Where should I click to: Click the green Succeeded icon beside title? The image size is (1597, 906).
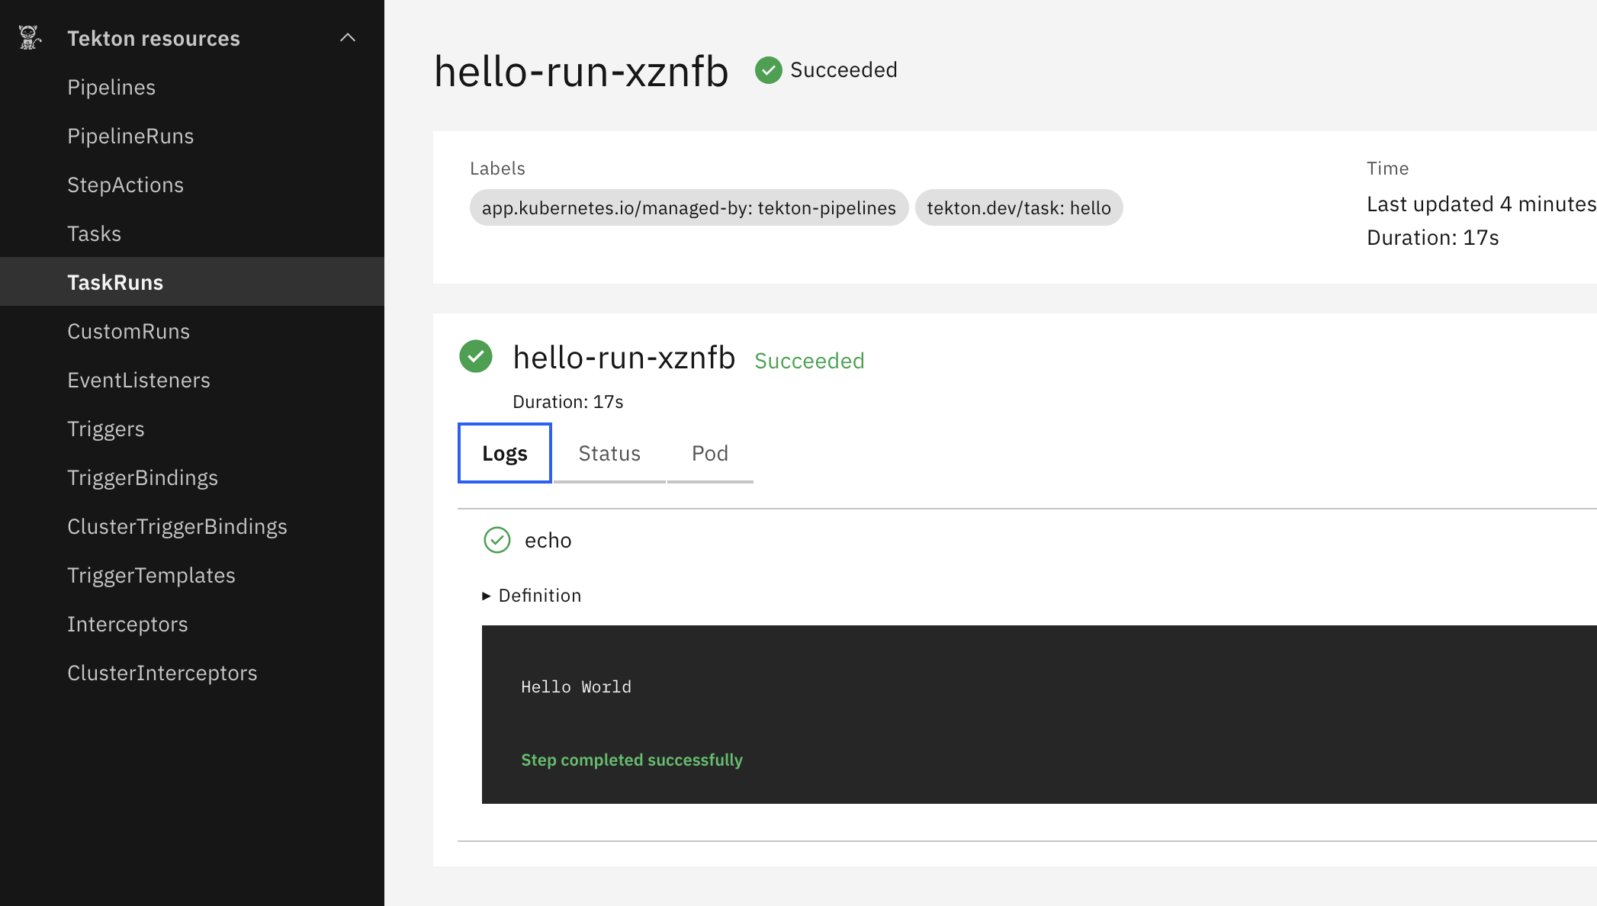[x=768, y=70]
